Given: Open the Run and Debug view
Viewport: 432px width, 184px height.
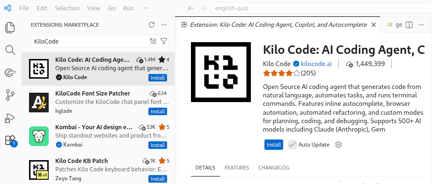Looking at the screenshot, I should [x=10, y=118].
